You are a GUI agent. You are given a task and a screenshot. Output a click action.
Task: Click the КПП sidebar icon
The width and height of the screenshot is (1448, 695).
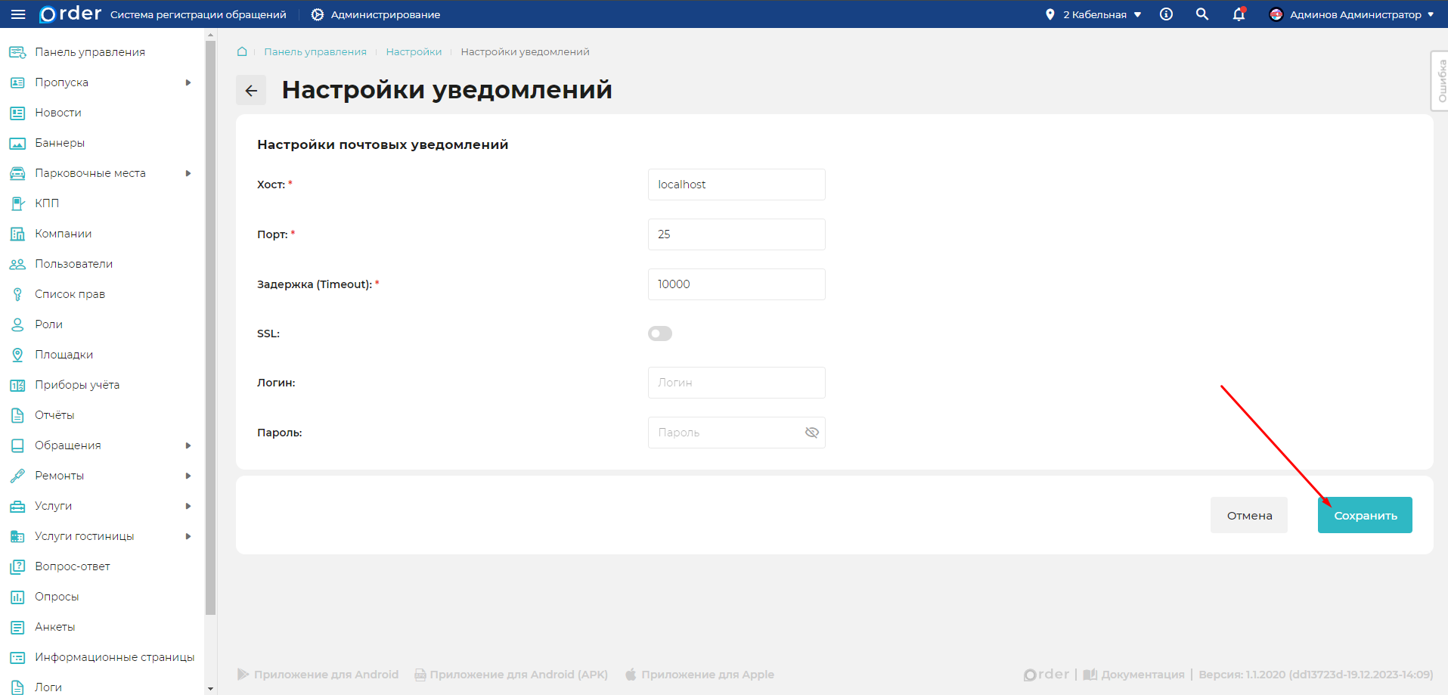pos(17,203)
